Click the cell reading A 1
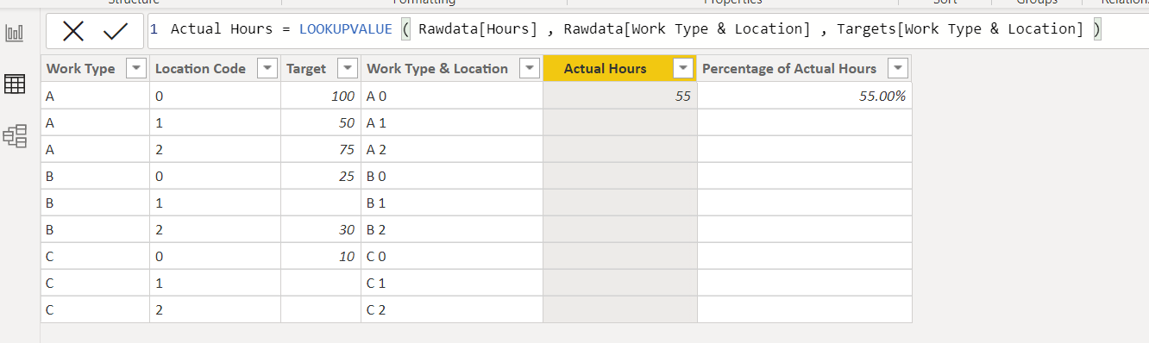This screenshot has width=1149, height=343. point(452,122)
